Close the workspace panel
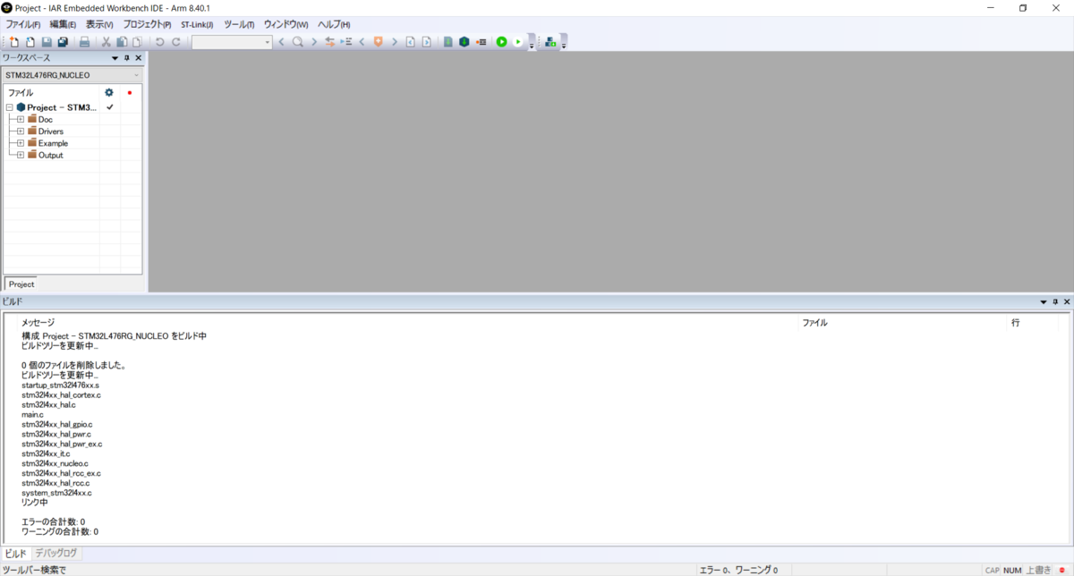Viewport: 1074px width, 576px height. 139,58
